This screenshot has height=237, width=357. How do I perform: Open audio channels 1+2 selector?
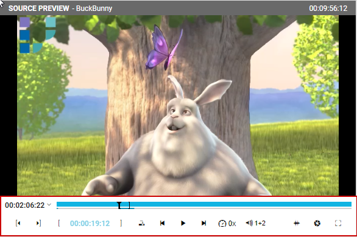tap(255, 224)
